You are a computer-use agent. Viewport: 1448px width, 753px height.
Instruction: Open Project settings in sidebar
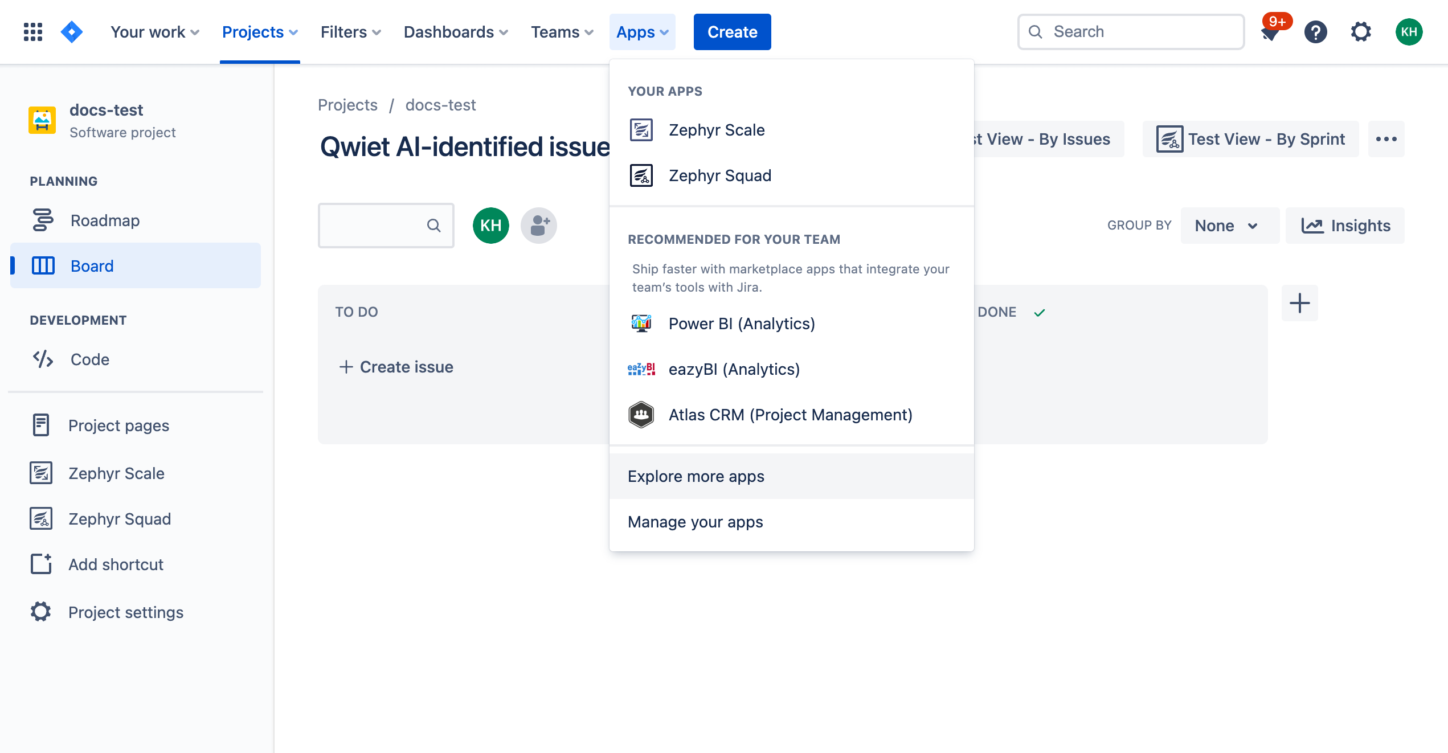136,612
